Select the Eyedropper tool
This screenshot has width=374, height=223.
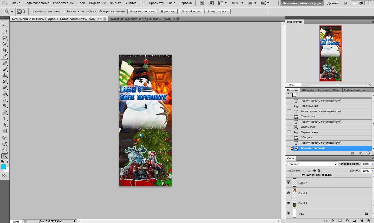[5, 56]
